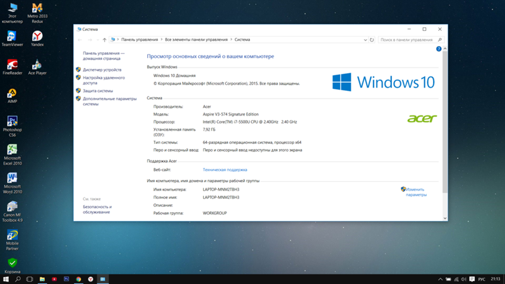Open the clock showing 21:13
The image size is (505, 284).
point(496,279)
